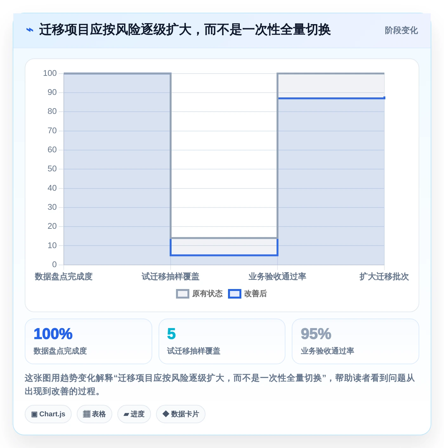Open the 5 试迁移抽样覆盖 stat card
Viewport: 444px width, 448px height.
[222, 341]
